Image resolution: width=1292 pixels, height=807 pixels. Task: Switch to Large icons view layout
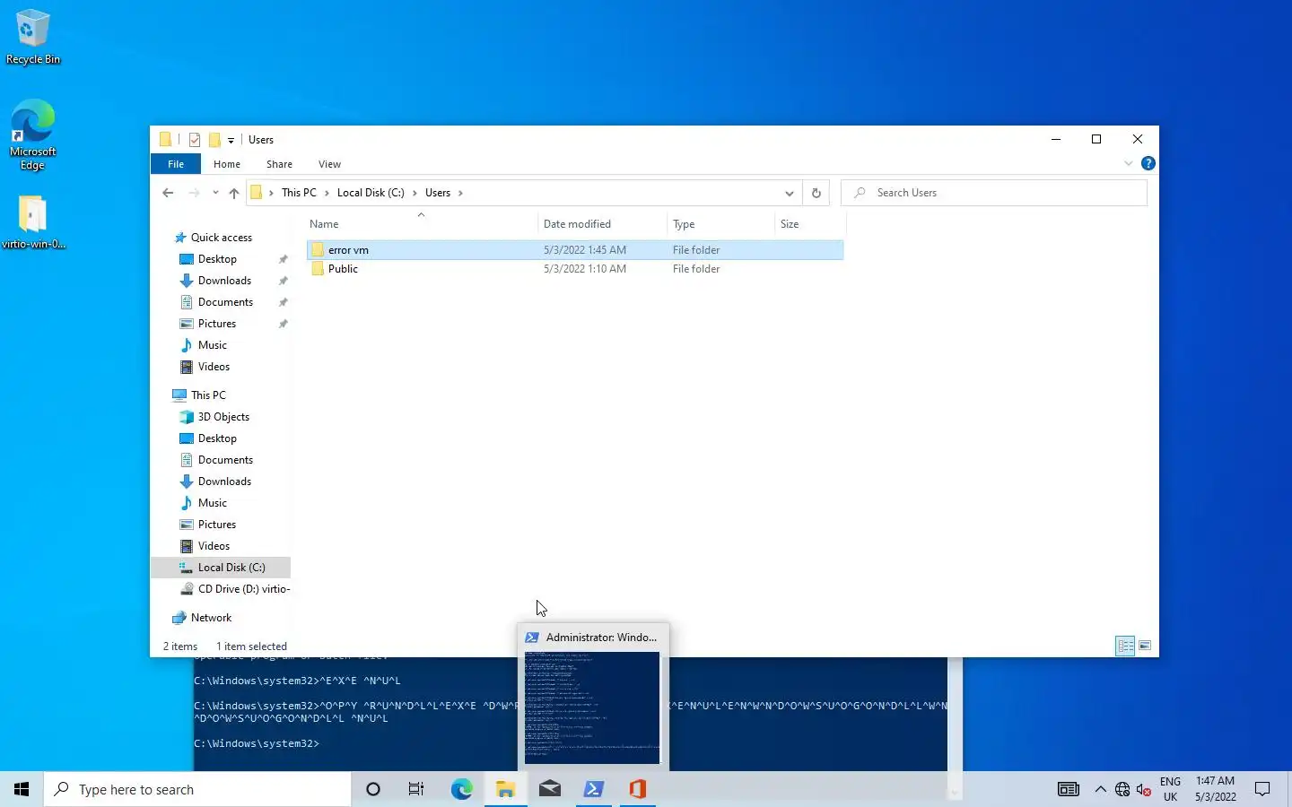1145,646
